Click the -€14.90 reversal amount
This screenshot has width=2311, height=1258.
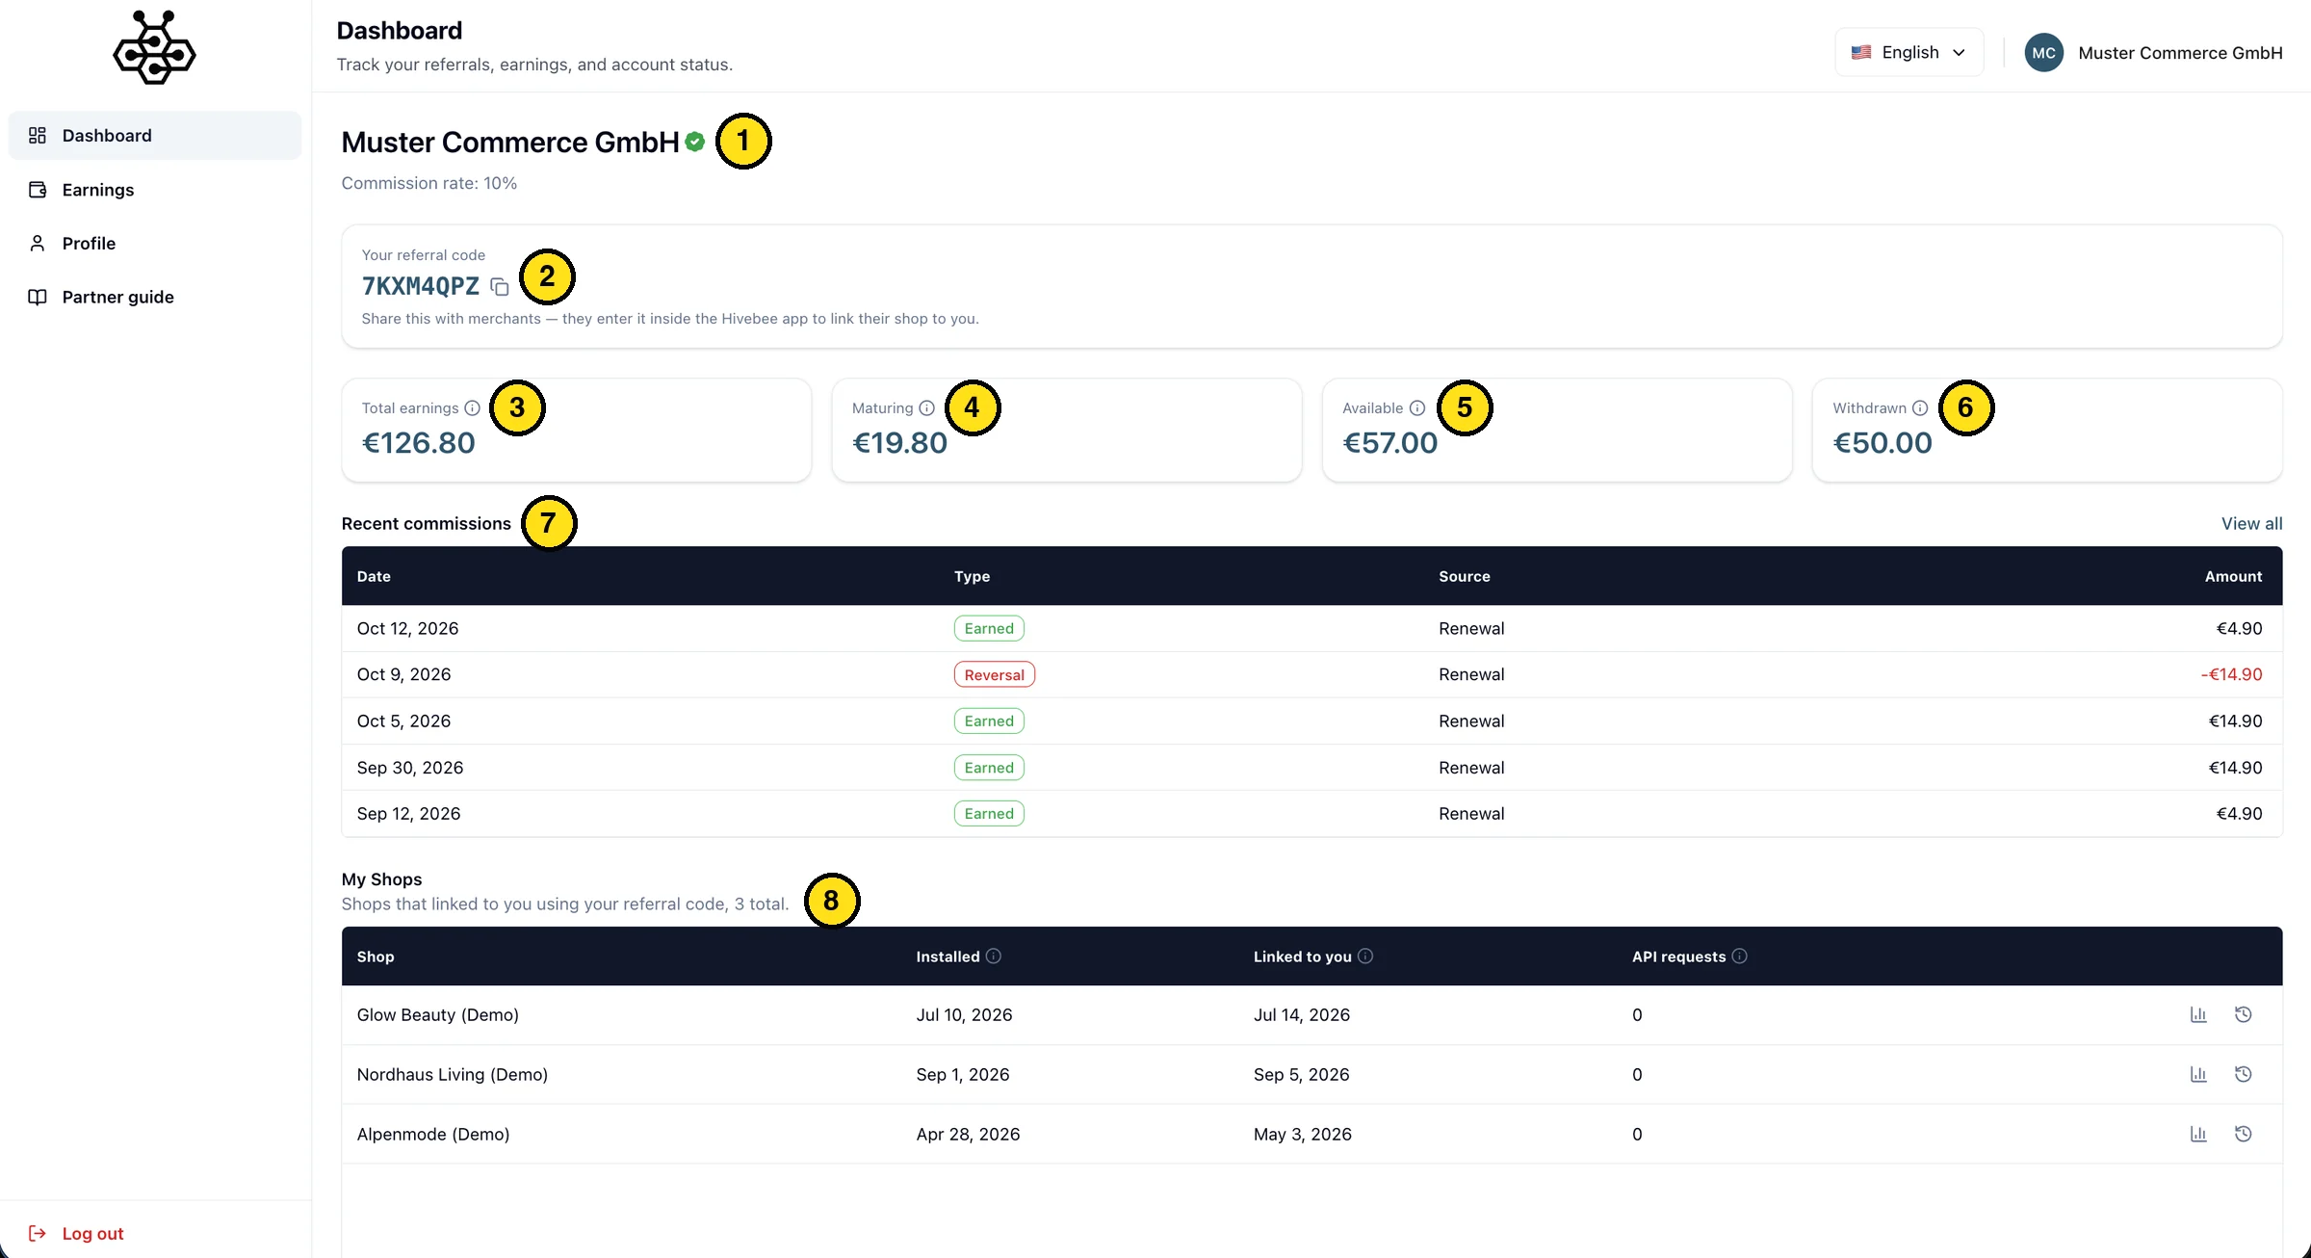(x=2231, y=674)
